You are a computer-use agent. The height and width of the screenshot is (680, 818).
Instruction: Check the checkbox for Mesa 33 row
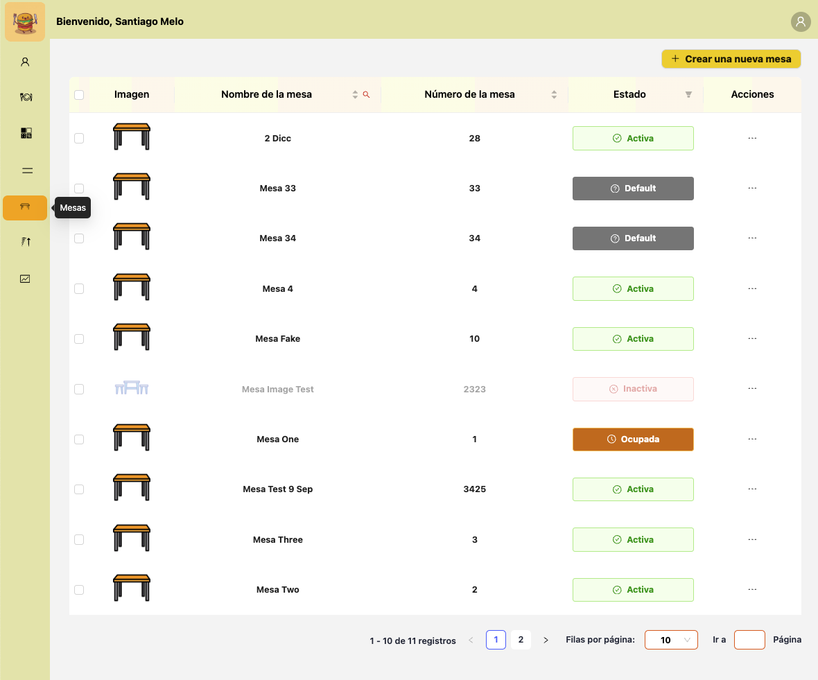point(79,189)
